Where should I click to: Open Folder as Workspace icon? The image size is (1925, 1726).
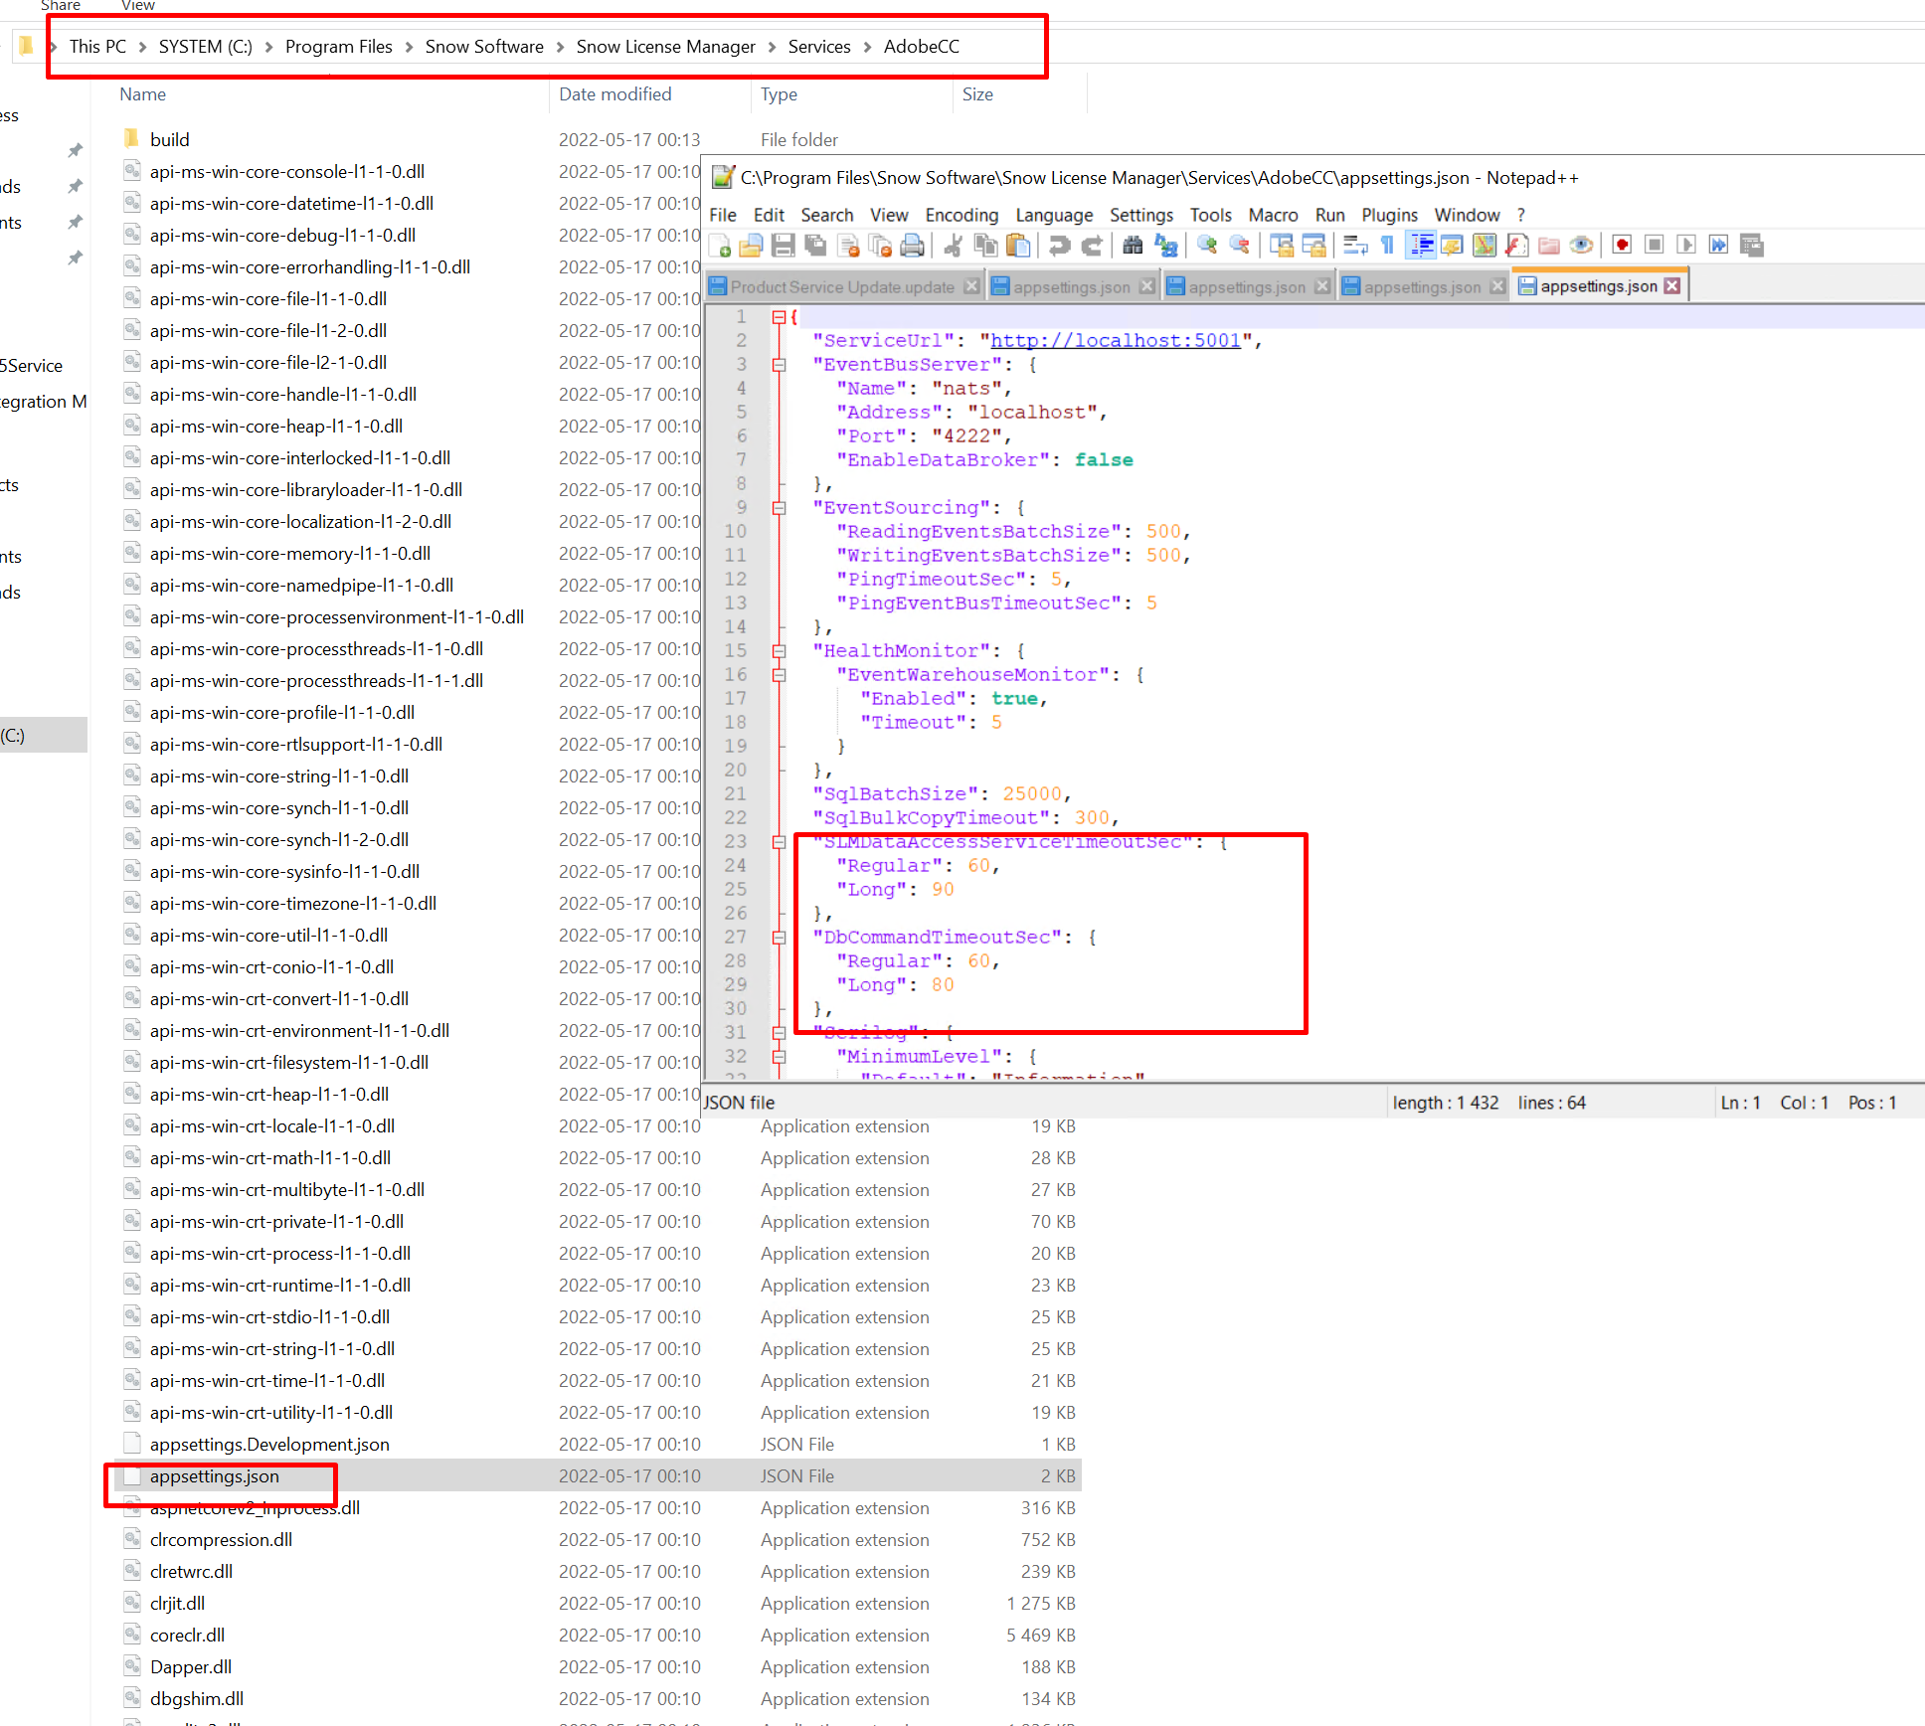(1549, 246)
